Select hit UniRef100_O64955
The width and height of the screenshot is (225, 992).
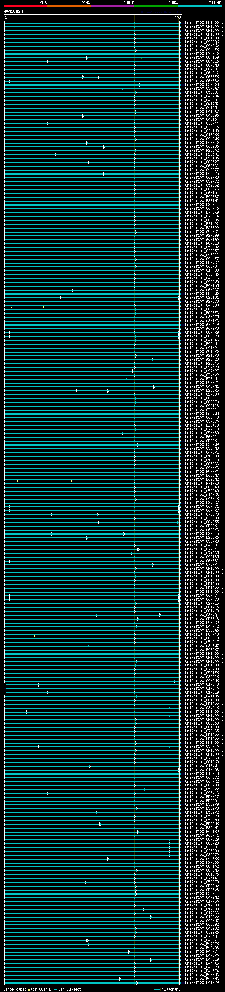(202, 522)
